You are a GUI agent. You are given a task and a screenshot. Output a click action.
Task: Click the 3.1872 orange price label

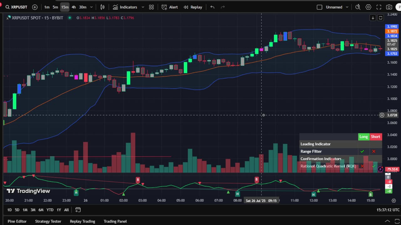(392, 31)
